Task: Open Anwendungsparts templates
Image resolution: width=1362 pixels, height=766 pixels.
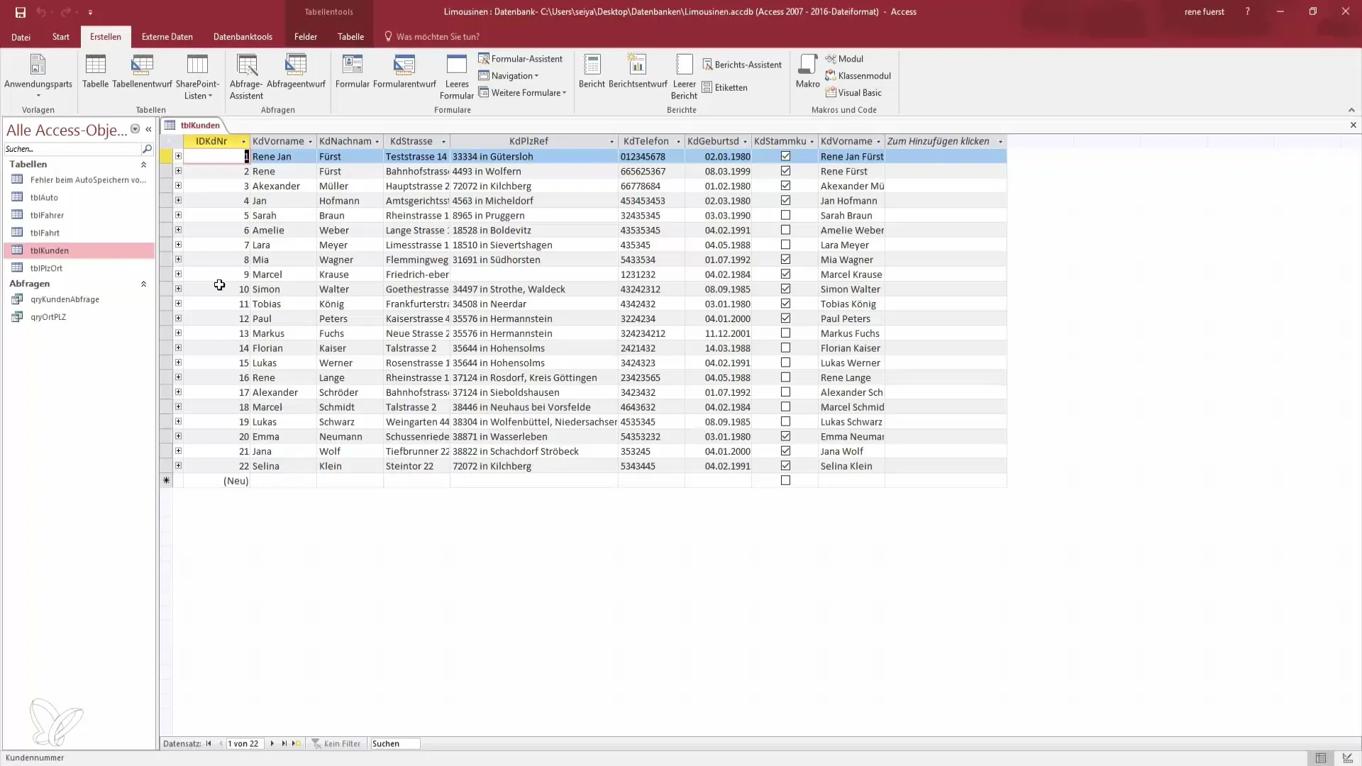Action: [38, 76]
